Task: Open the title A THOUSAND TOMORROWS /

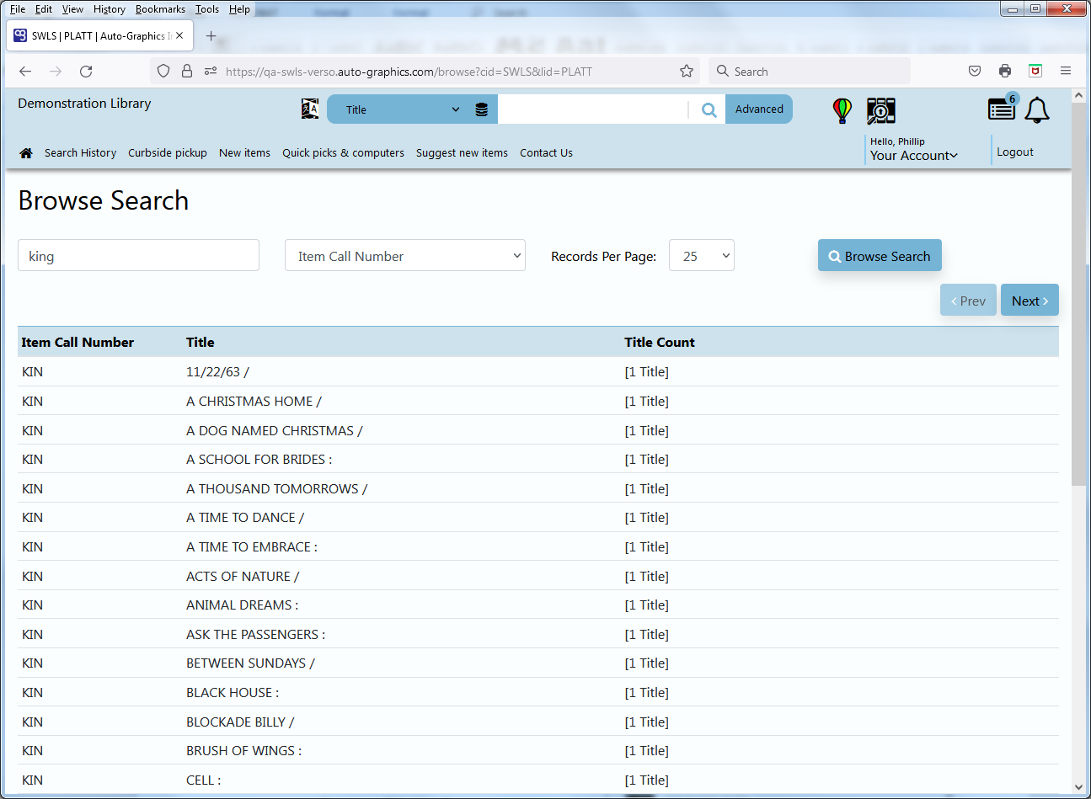Action: [276, 489]
